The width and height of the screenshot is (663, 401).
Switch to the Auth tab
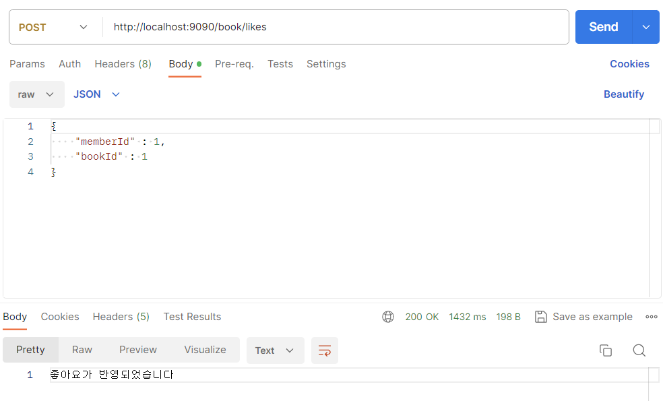pyautogui.click(x=70, y=64)
